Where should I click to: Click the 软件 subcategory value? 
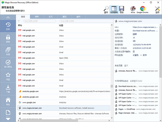coord(145,55)
